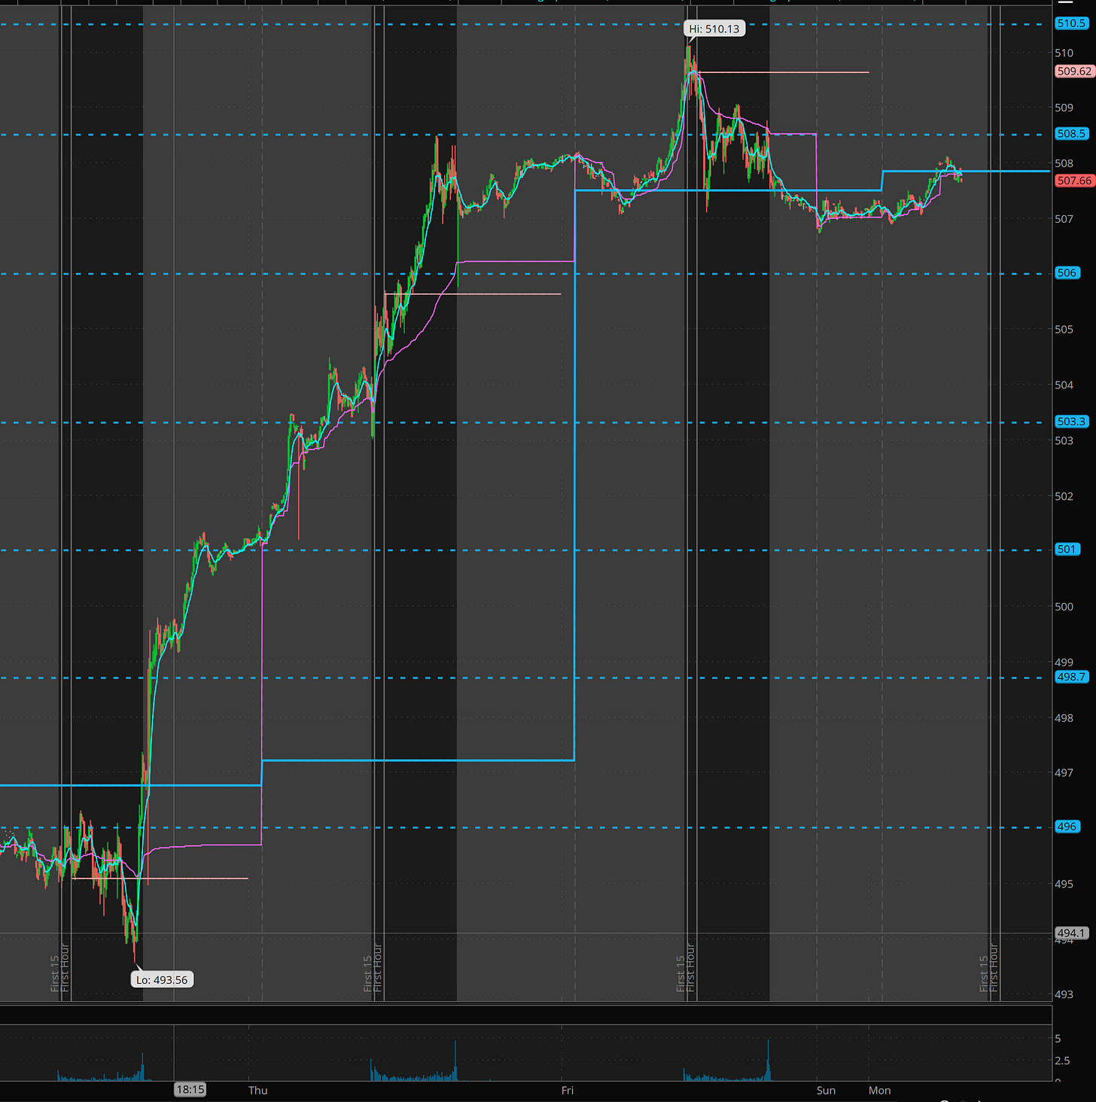Select the 509.62 pink price bubble
Screen dimensions: 1096x1102
click(1073, 72)
